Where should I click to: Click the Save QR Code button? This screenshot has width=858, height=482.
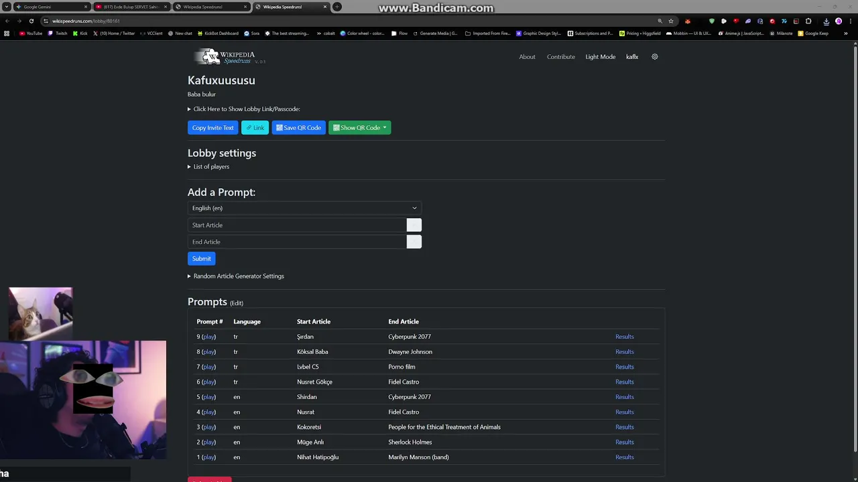pyautogui.click(x=298, y=128)
